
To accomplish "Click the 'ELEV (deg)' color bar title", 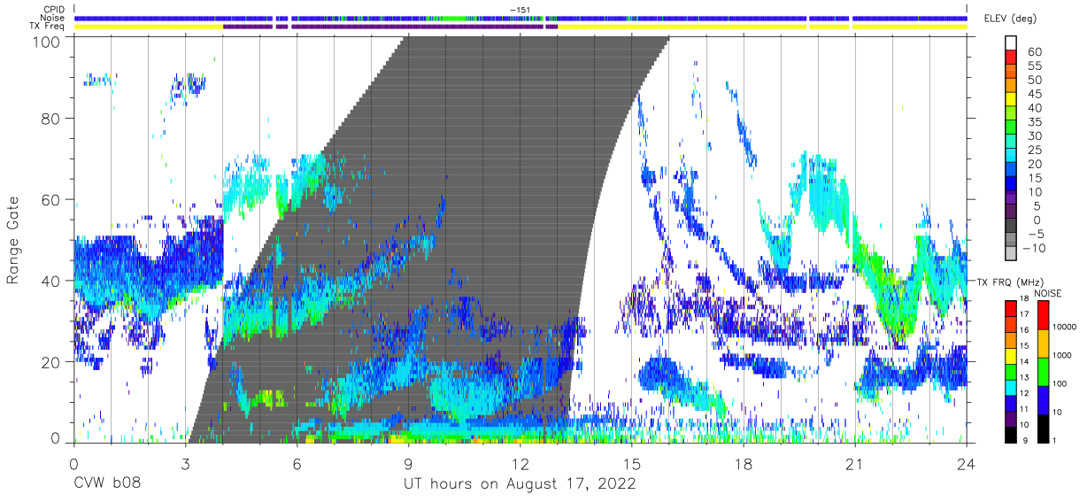I will click(1011, 19).
